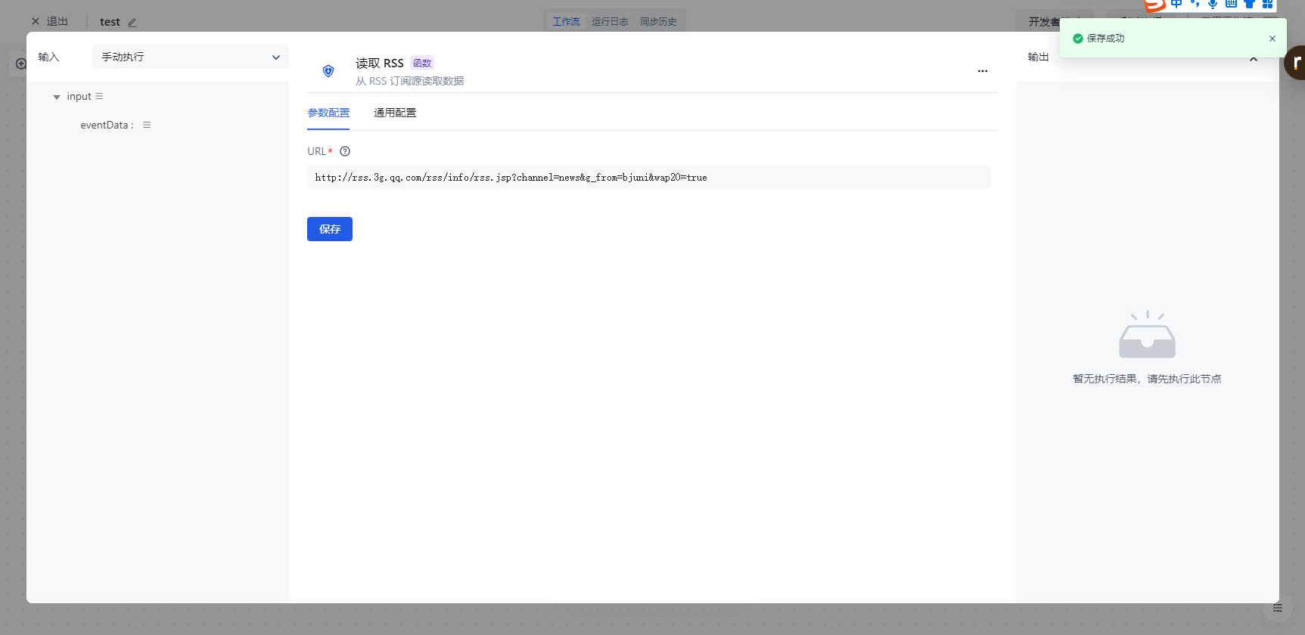Screen dimensions: 1305x635
Task: Click the edit pencil next to test
Action: tap(132, 23)
